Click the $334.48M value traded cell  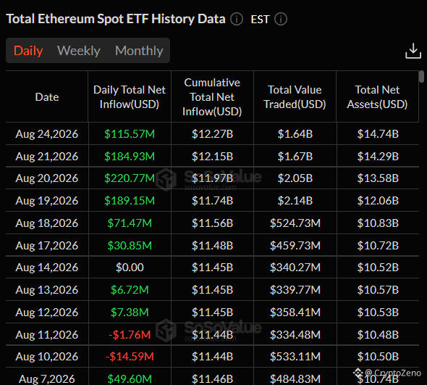point(295,335)
